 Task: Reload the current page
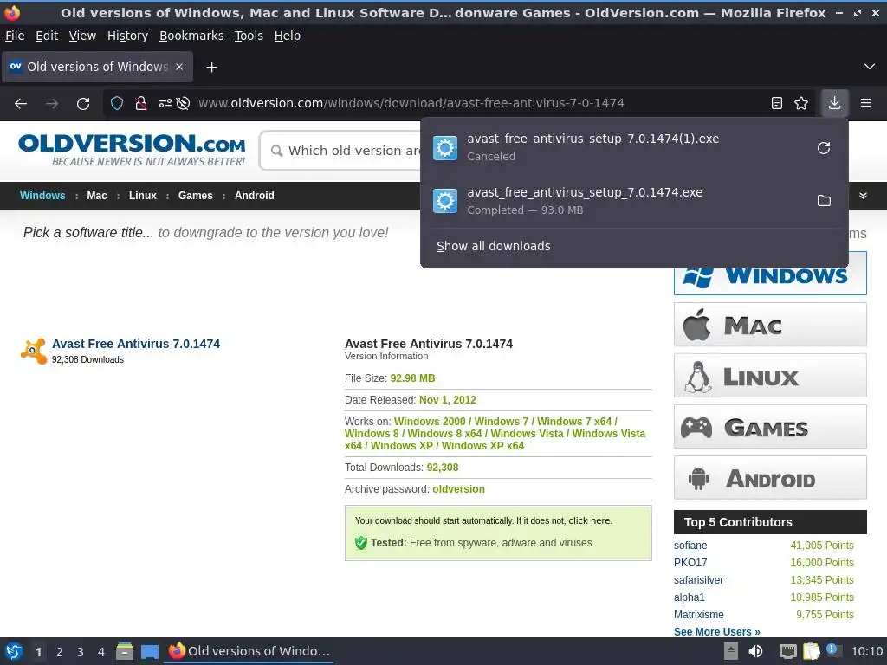click(83, 104)
